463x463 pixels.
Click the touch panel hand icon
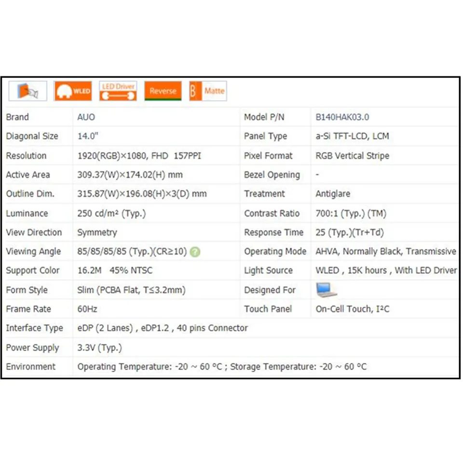tap(28, 91)
